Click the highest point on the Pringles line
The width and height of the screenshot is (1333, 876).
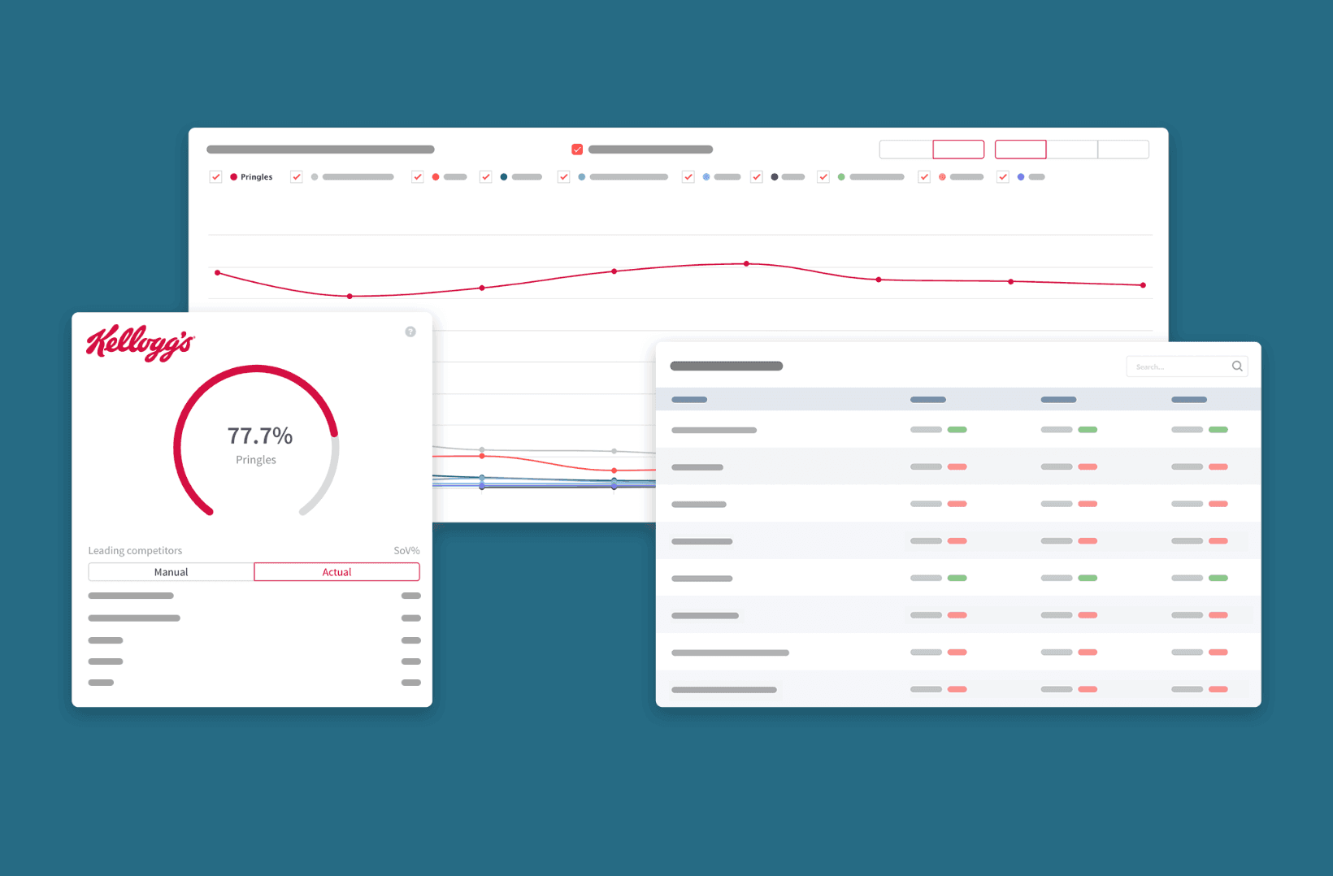pos(746,263)
